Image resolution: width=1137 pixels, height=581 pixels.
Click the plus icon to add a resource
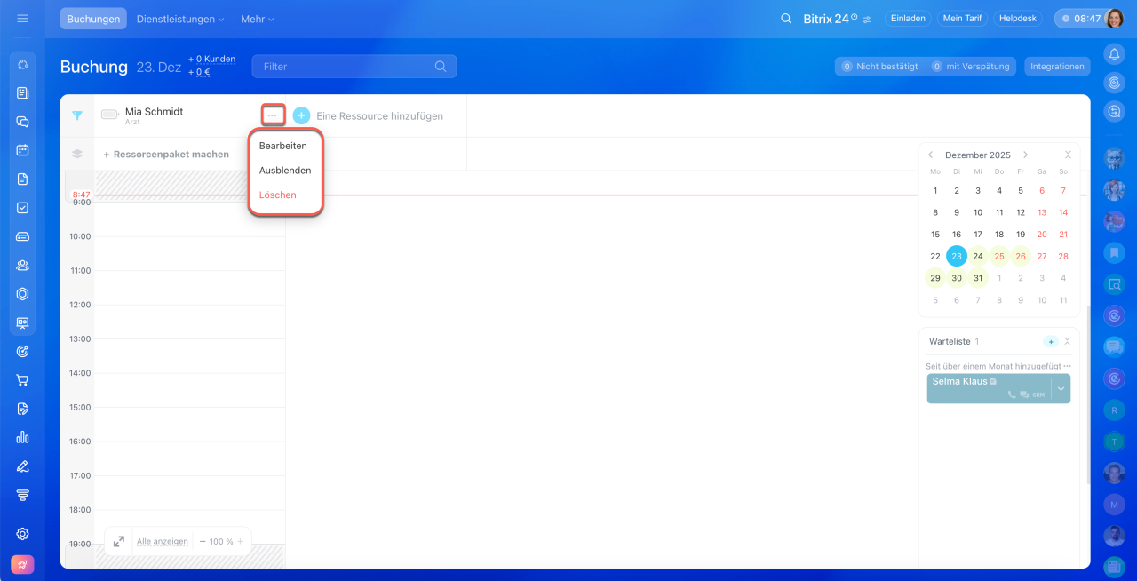tap(302, 115)
